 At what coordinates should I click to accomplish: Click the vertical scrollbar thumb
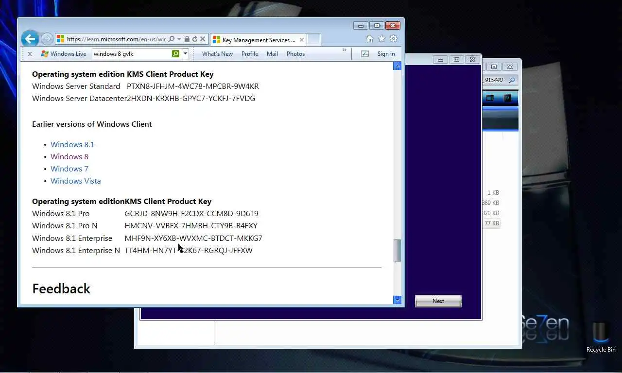397,251
